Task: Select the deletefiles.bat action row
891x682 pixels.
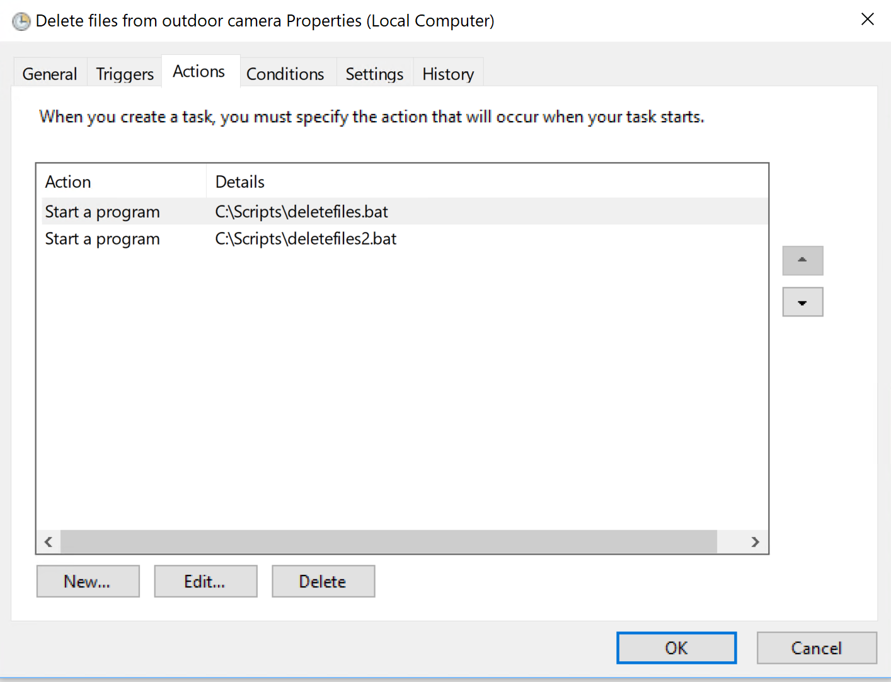Action: [x=402, y=212]
